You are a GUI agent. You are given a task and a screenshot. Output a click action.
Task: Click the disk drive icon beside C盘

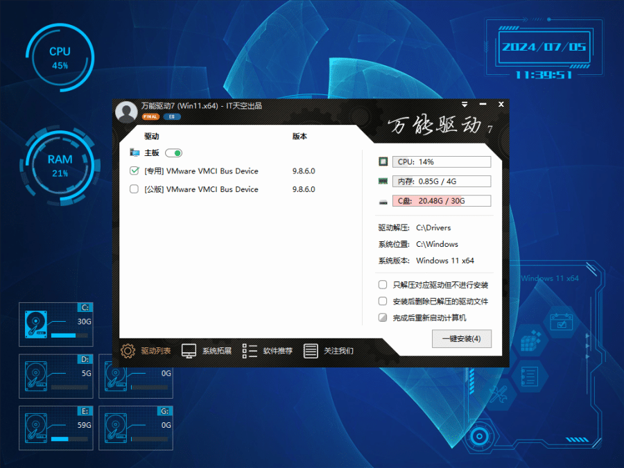(383, 202)
